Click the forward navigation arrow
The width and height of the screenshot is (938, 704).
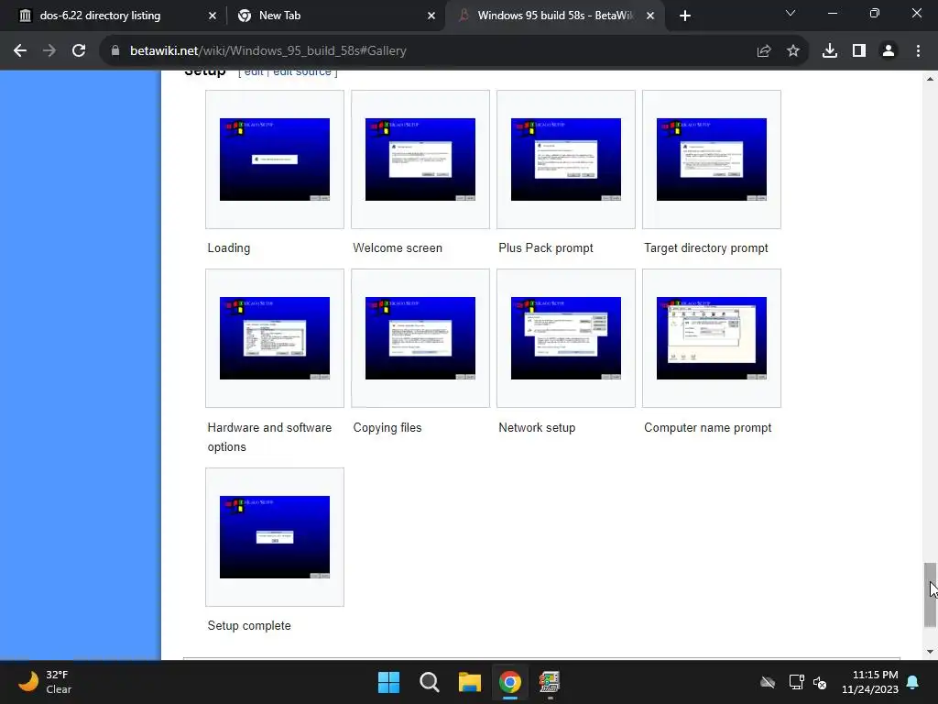49,51
